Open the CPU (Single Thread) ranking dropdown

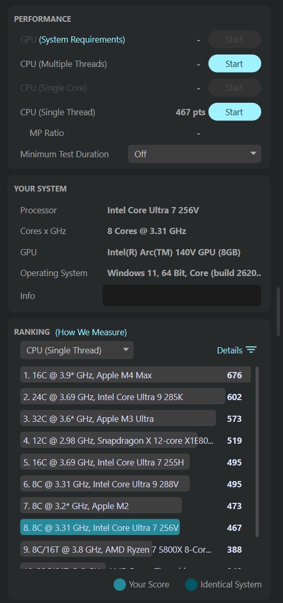coord(77,350)
